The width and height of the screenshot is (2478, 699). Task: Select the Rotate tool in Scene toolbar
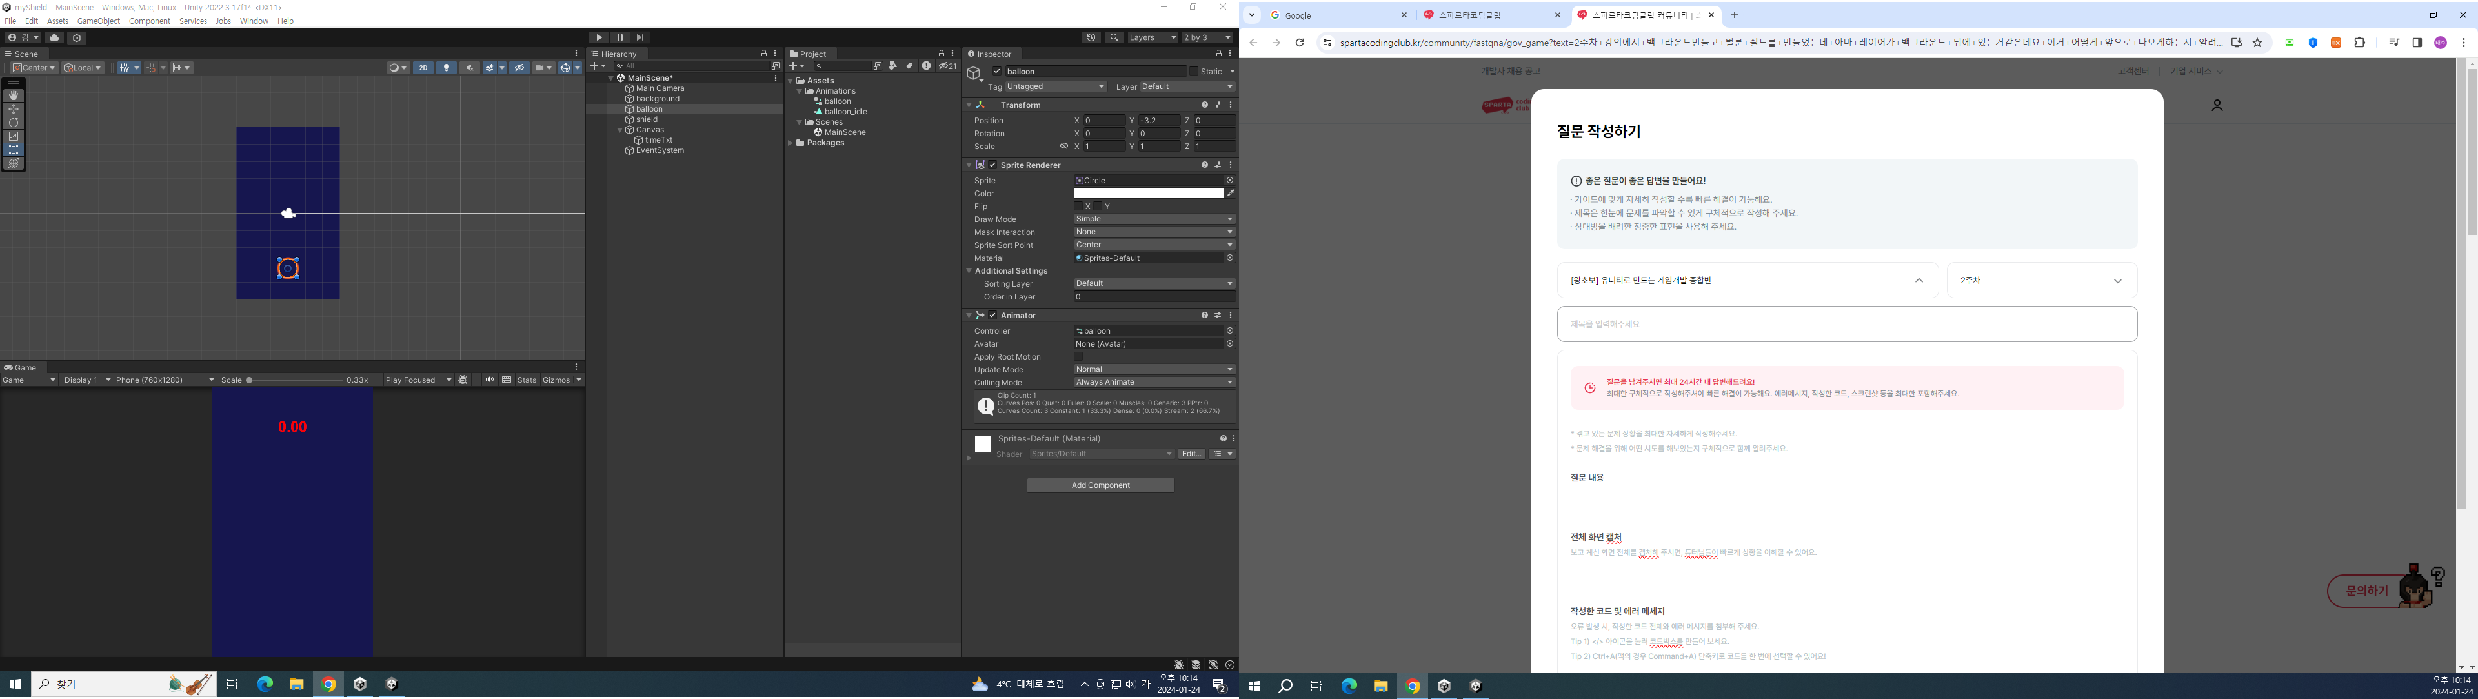click(14, 123)
